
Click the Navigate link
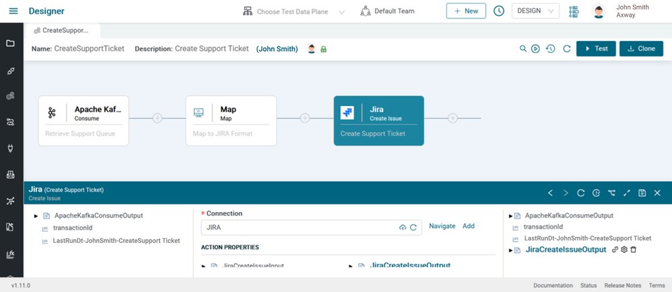[x=442, y=226]
